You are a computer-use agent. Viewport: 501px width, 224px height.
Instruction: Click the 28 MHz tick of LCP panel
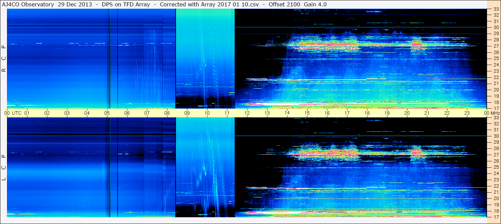point(496,148)
